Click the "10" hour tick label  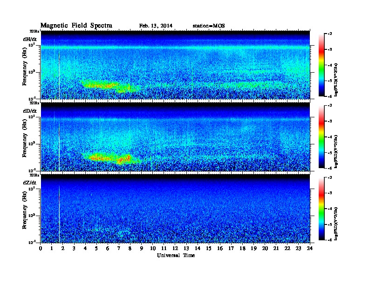tap(153, 248)
